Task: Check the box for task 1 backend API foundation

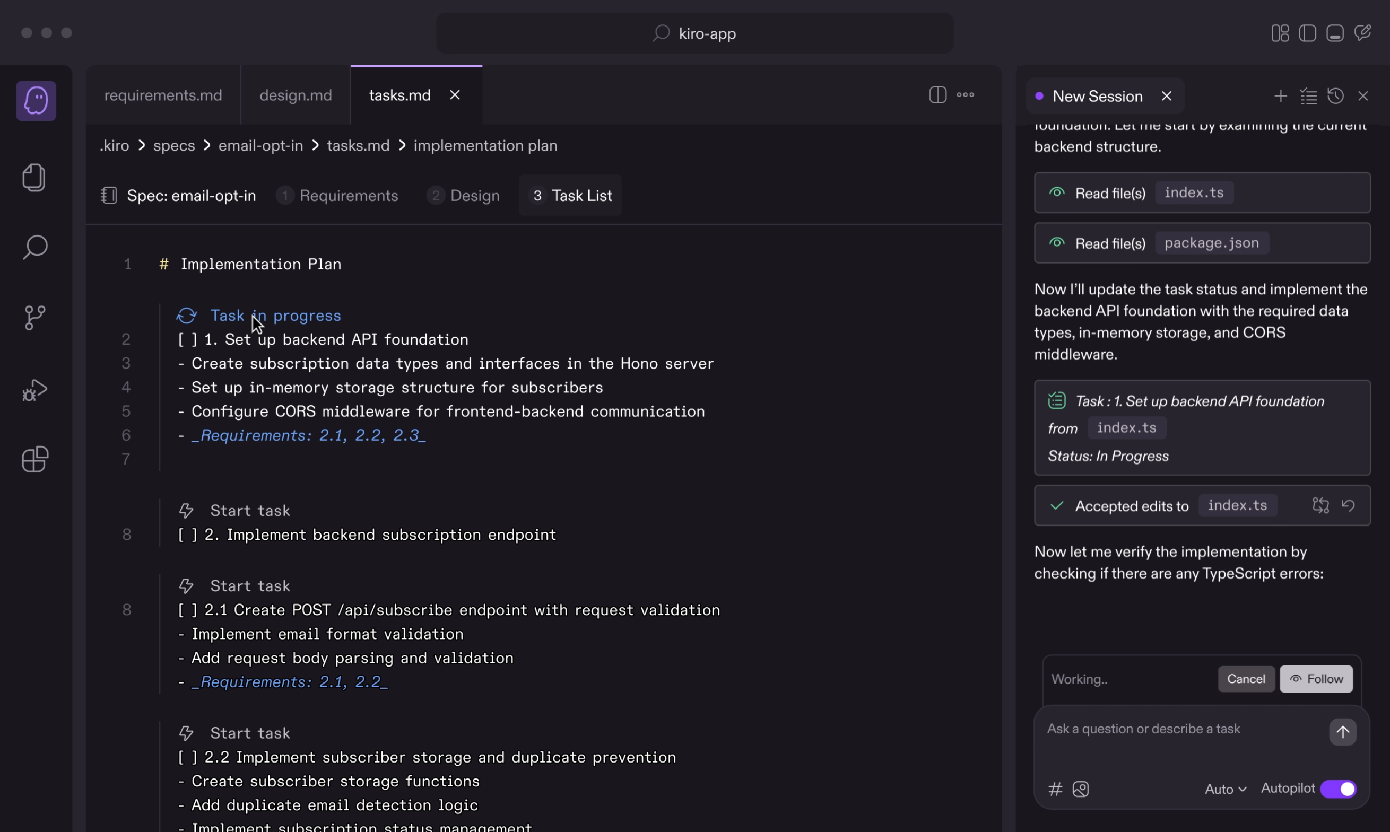Action: [x=187, y=340]
